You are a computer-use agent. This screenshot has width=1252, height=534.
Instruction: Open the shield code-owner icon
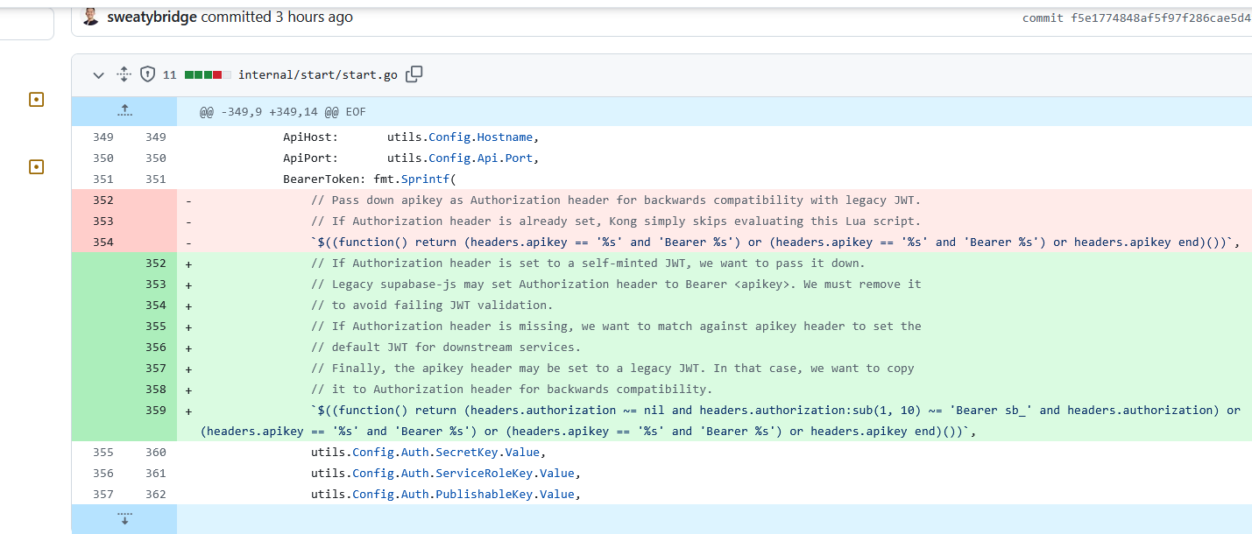pyautogui.click(x=148, y=75)
